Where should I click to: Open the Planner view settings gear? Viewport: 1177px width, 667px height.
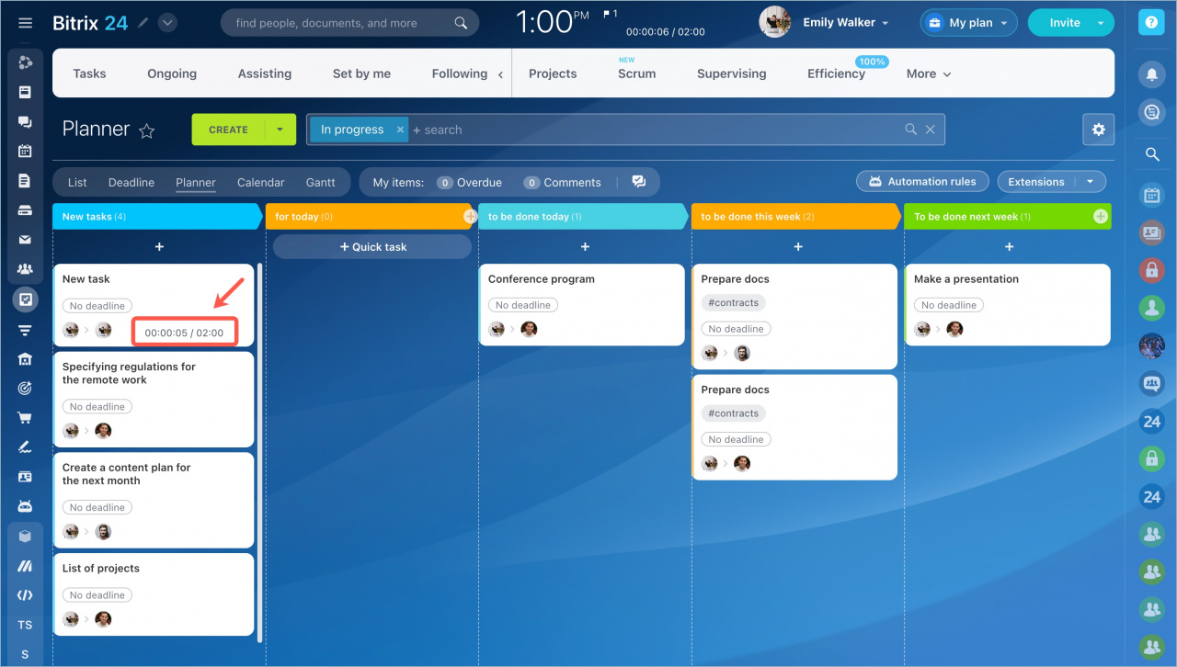pyautogui.click(x=1098, y=130)
